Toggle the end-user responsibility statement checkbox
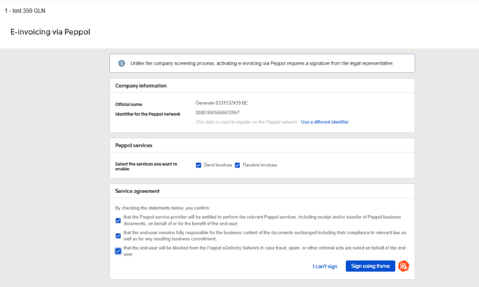Viewport: 479px width, 287px height. [x=118, y=236]
